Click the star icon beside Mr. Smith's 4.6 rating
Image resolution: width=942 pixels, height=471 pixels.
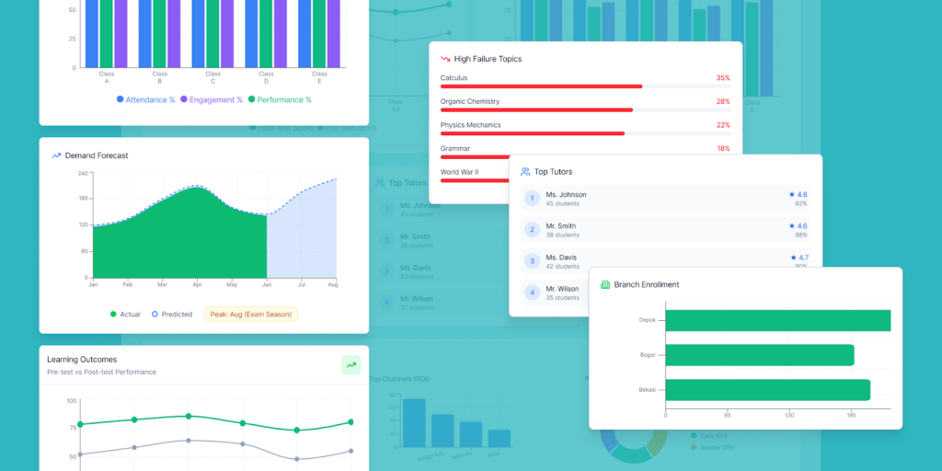[791, 226]
